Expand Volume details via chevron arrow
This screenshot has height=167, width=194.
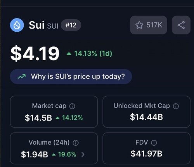click(x=83, y=154)
